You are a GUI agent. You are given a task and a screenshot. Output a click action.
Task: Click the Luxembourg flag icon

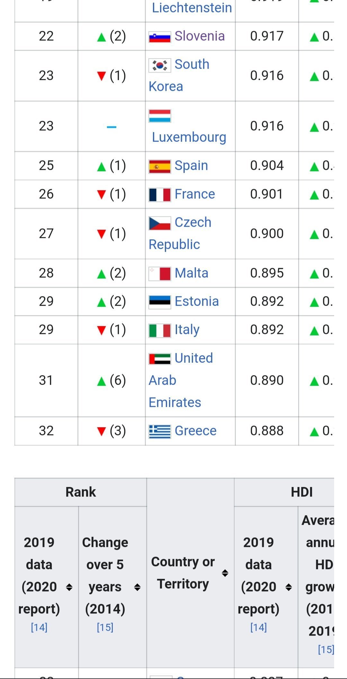(x=160, y=116)
